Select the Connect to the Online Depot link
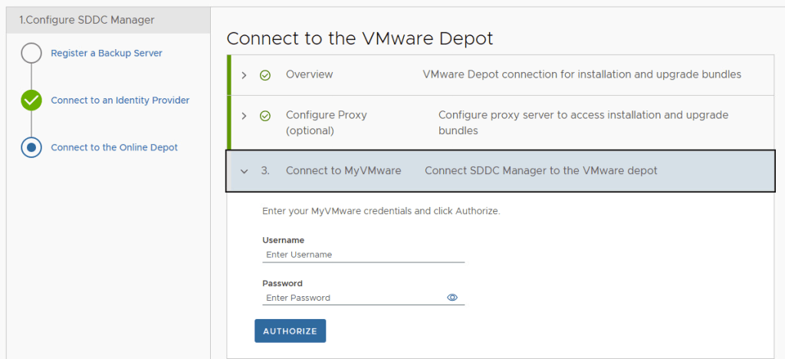This screenshot has height=359, width=785. [x=114, y=147]
